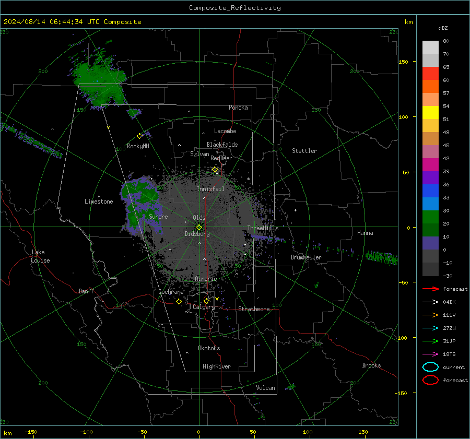
Task: Select the white 04DK arrow icon
Action: (430, 302)
